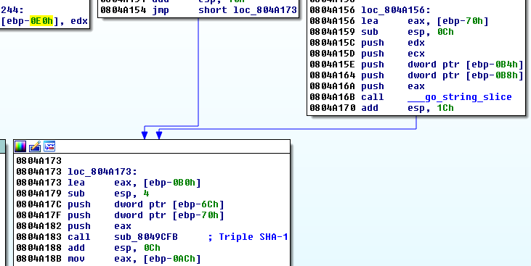Click the 1Ch operand at 0804A170
This screenshot has height=266, width=531.
click(x=445, y=107)
